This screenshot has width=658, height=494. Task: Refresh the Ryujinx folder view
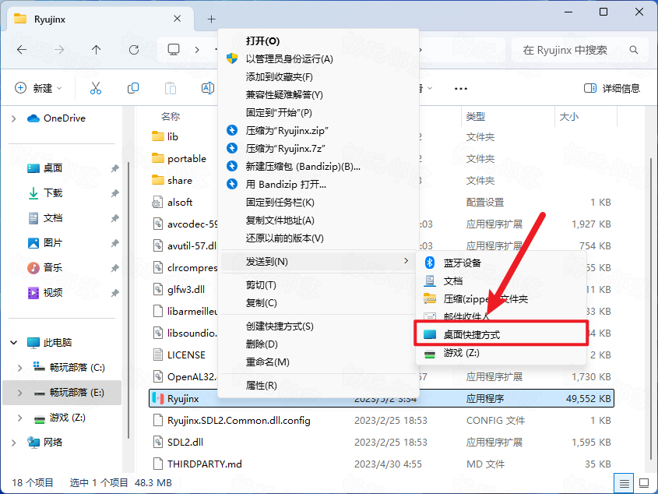pyautogui.click(x=134, y=50)
